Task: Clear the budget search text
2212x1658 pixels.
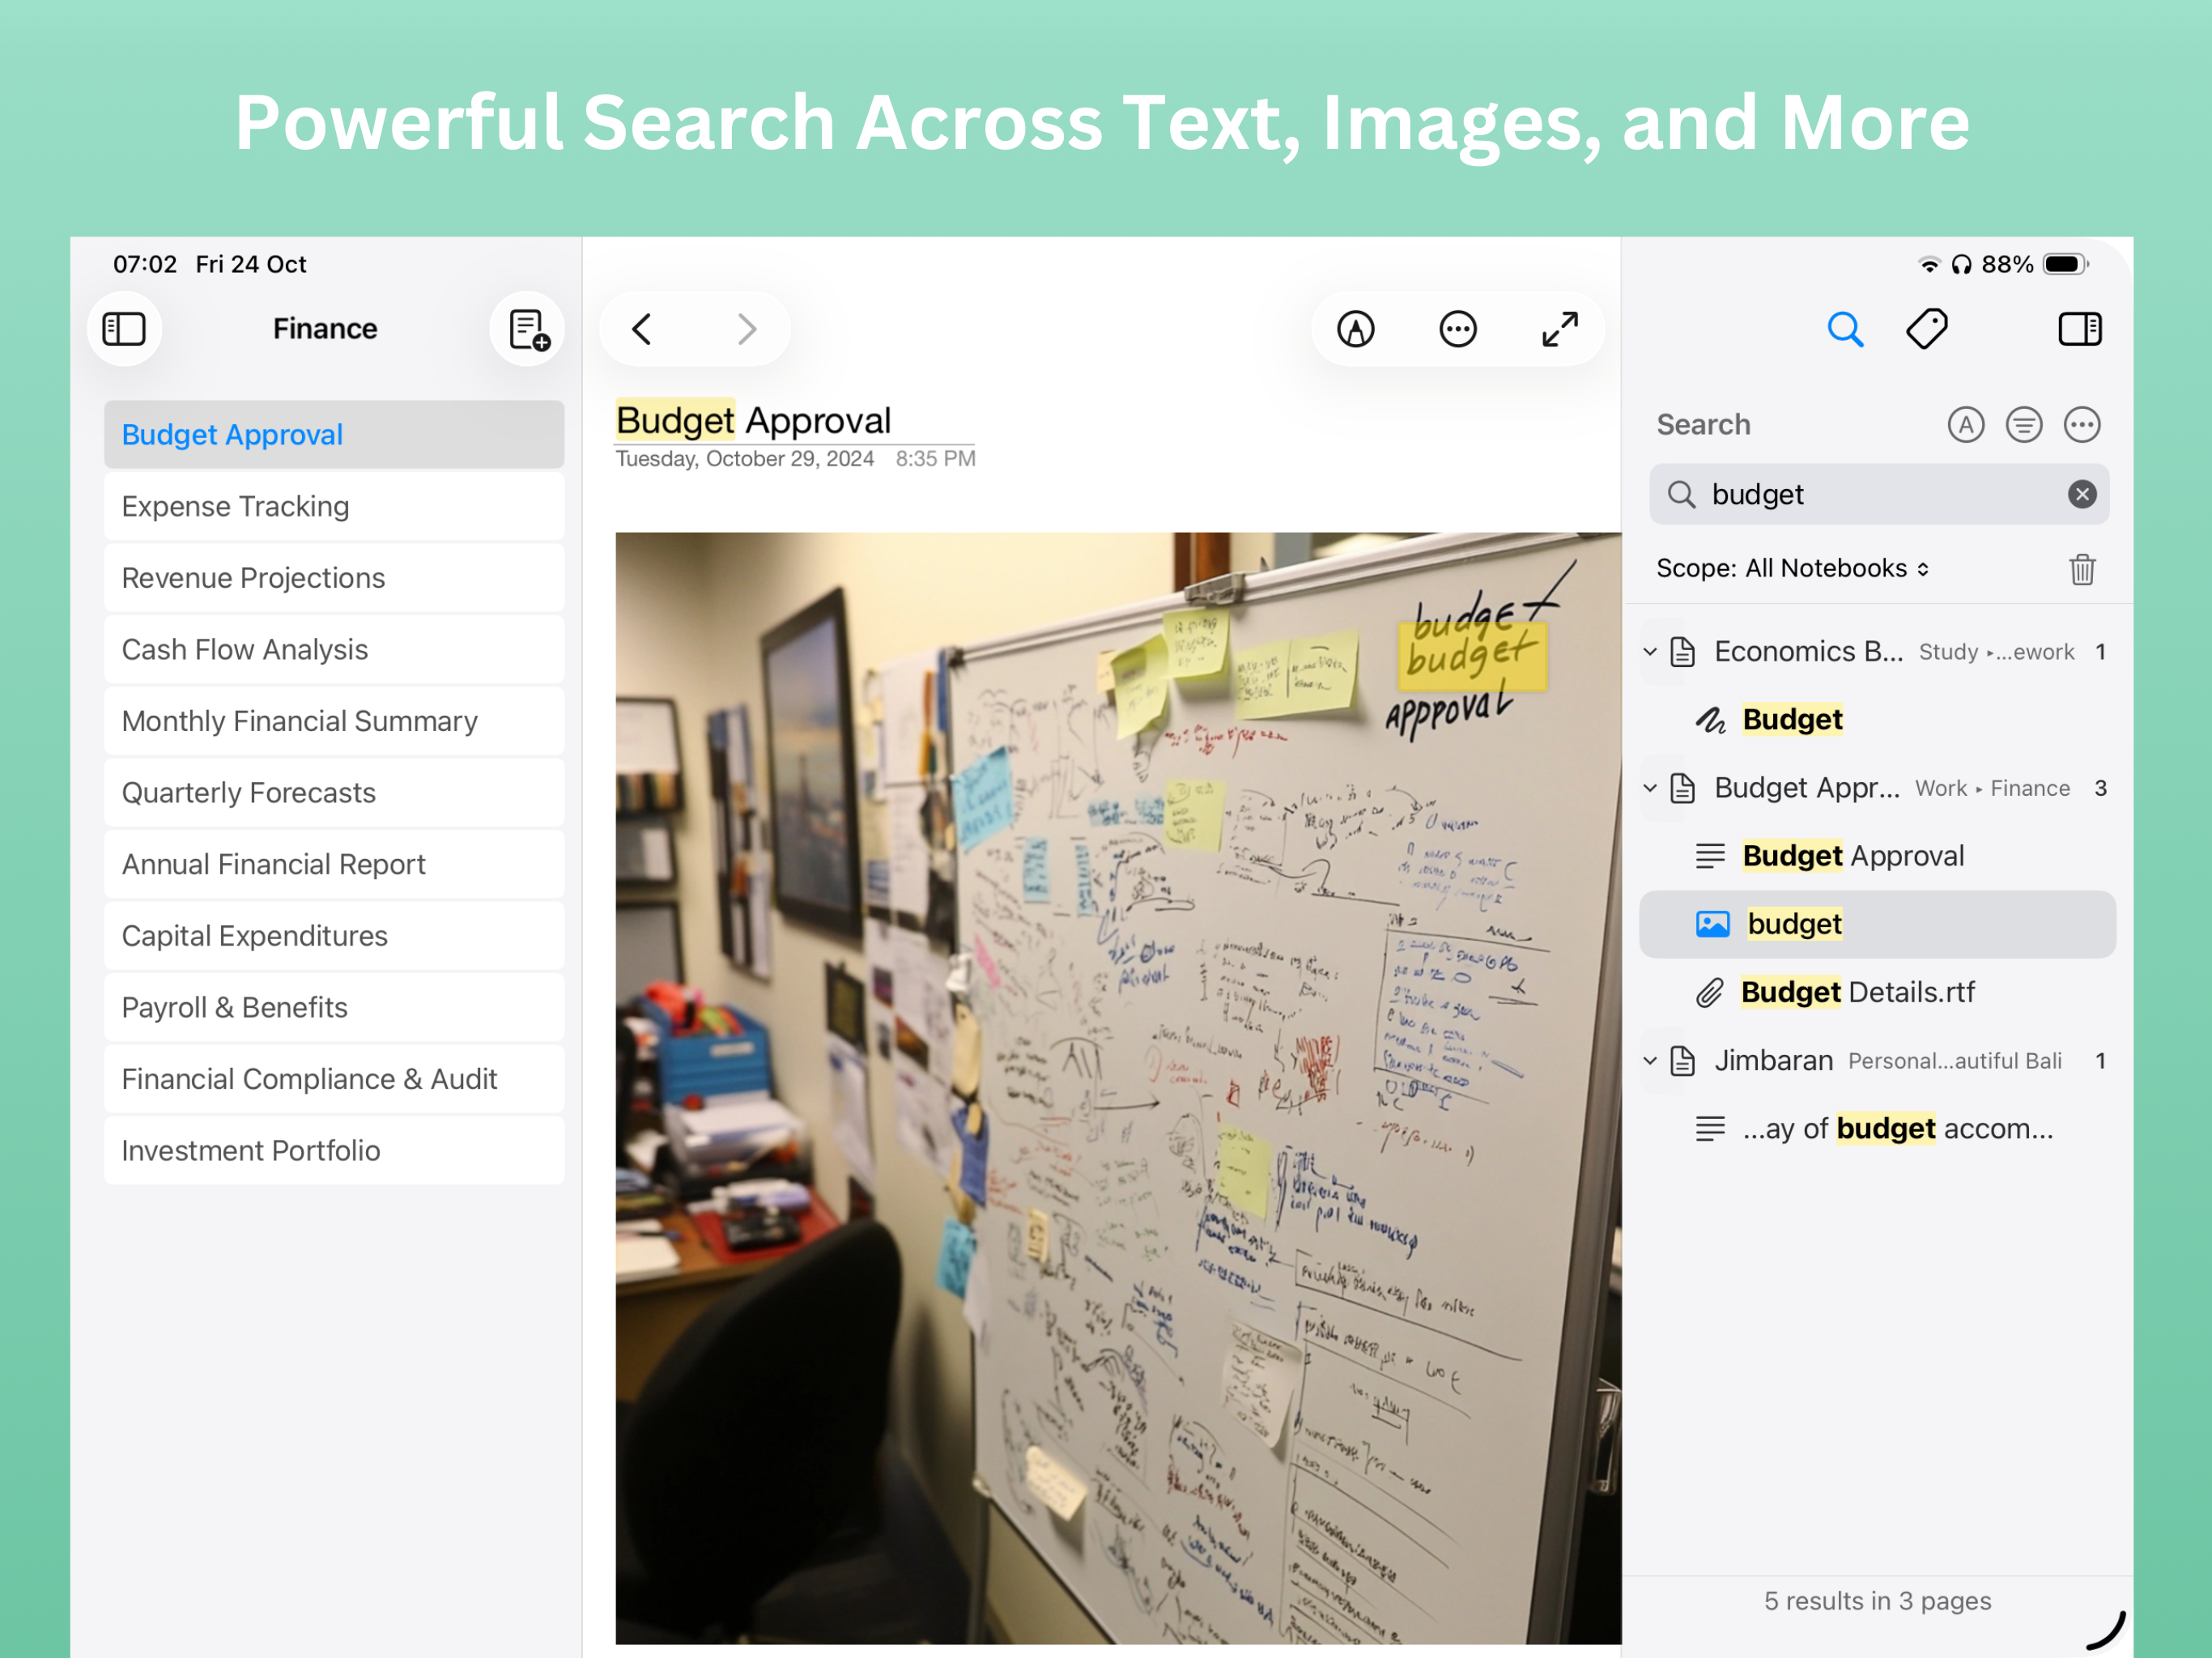Action: click(x=2082, y=494)
